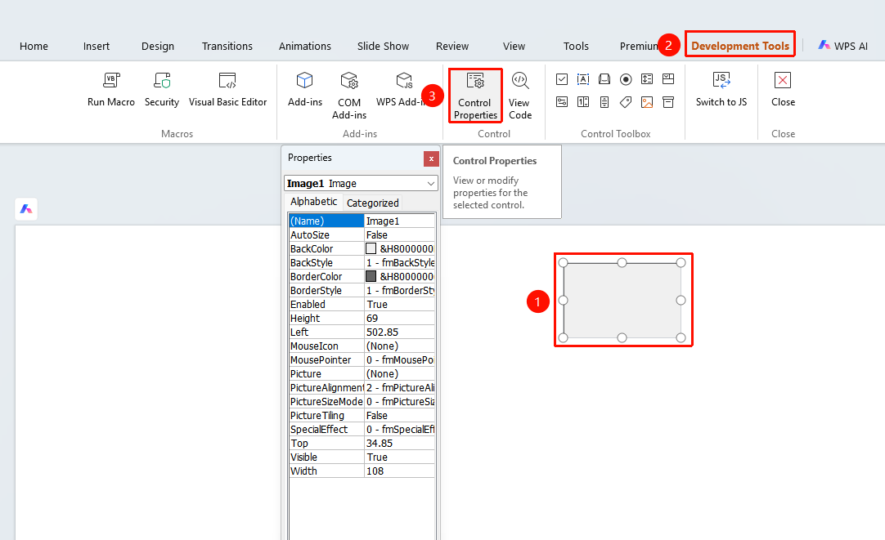Click the BackColor color swatch

(371, 248)
